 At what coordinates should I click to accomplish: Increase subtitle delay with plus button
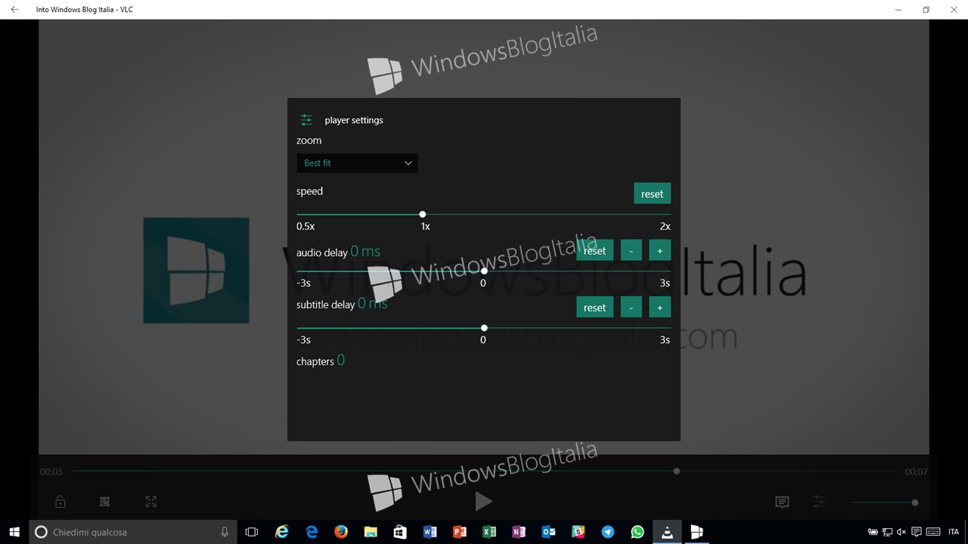point(659,308)
